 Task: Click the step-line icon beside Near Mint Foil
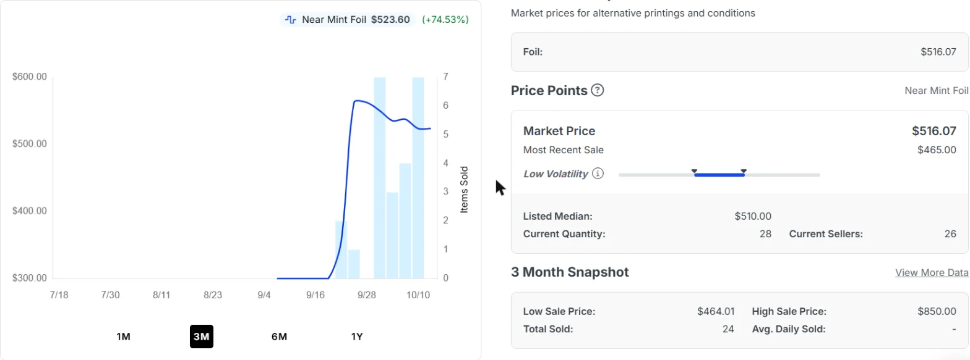(x=291, y=20)
